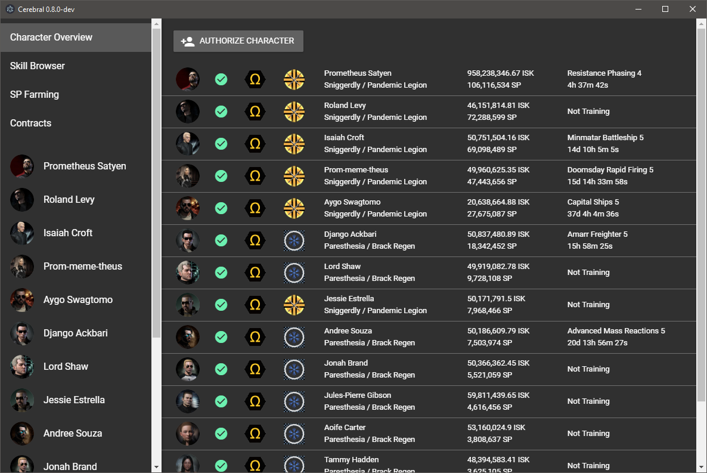Click green check status for Jonah Brand
This screenshot has width=707, height=473.
[x=221, y=369]
